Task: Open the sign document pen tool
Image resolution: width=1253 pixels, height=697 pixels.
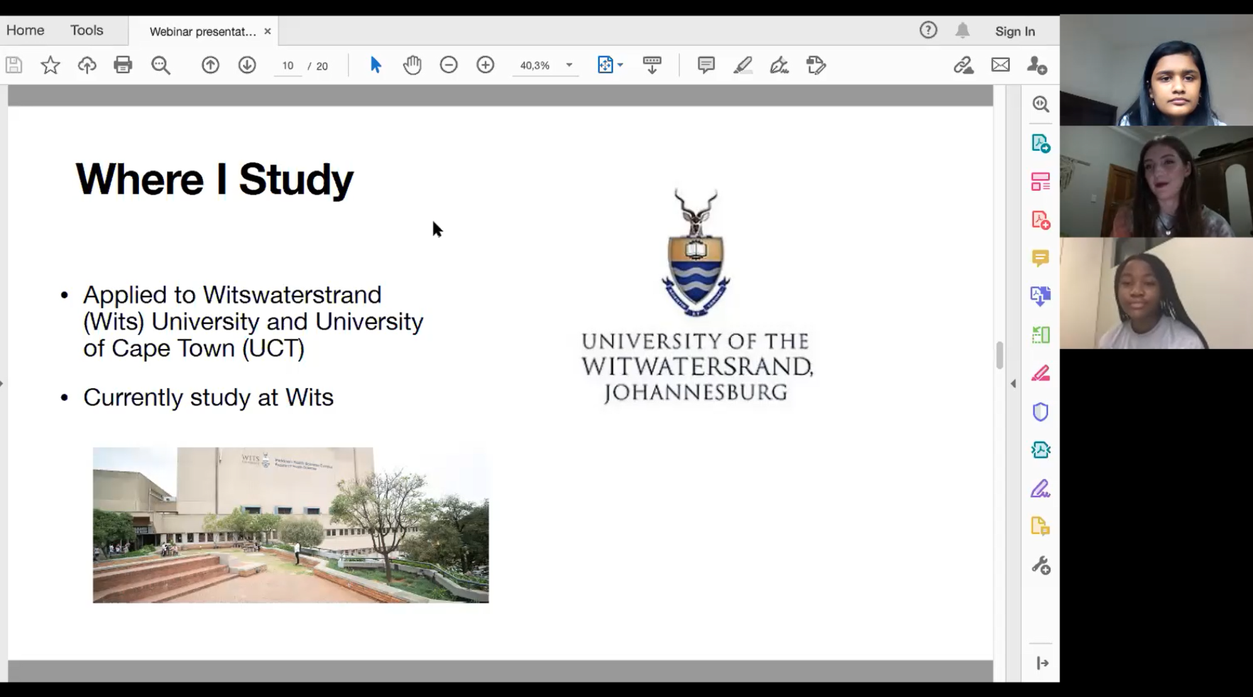Action: pyautogui.click(x=779, y=65)
